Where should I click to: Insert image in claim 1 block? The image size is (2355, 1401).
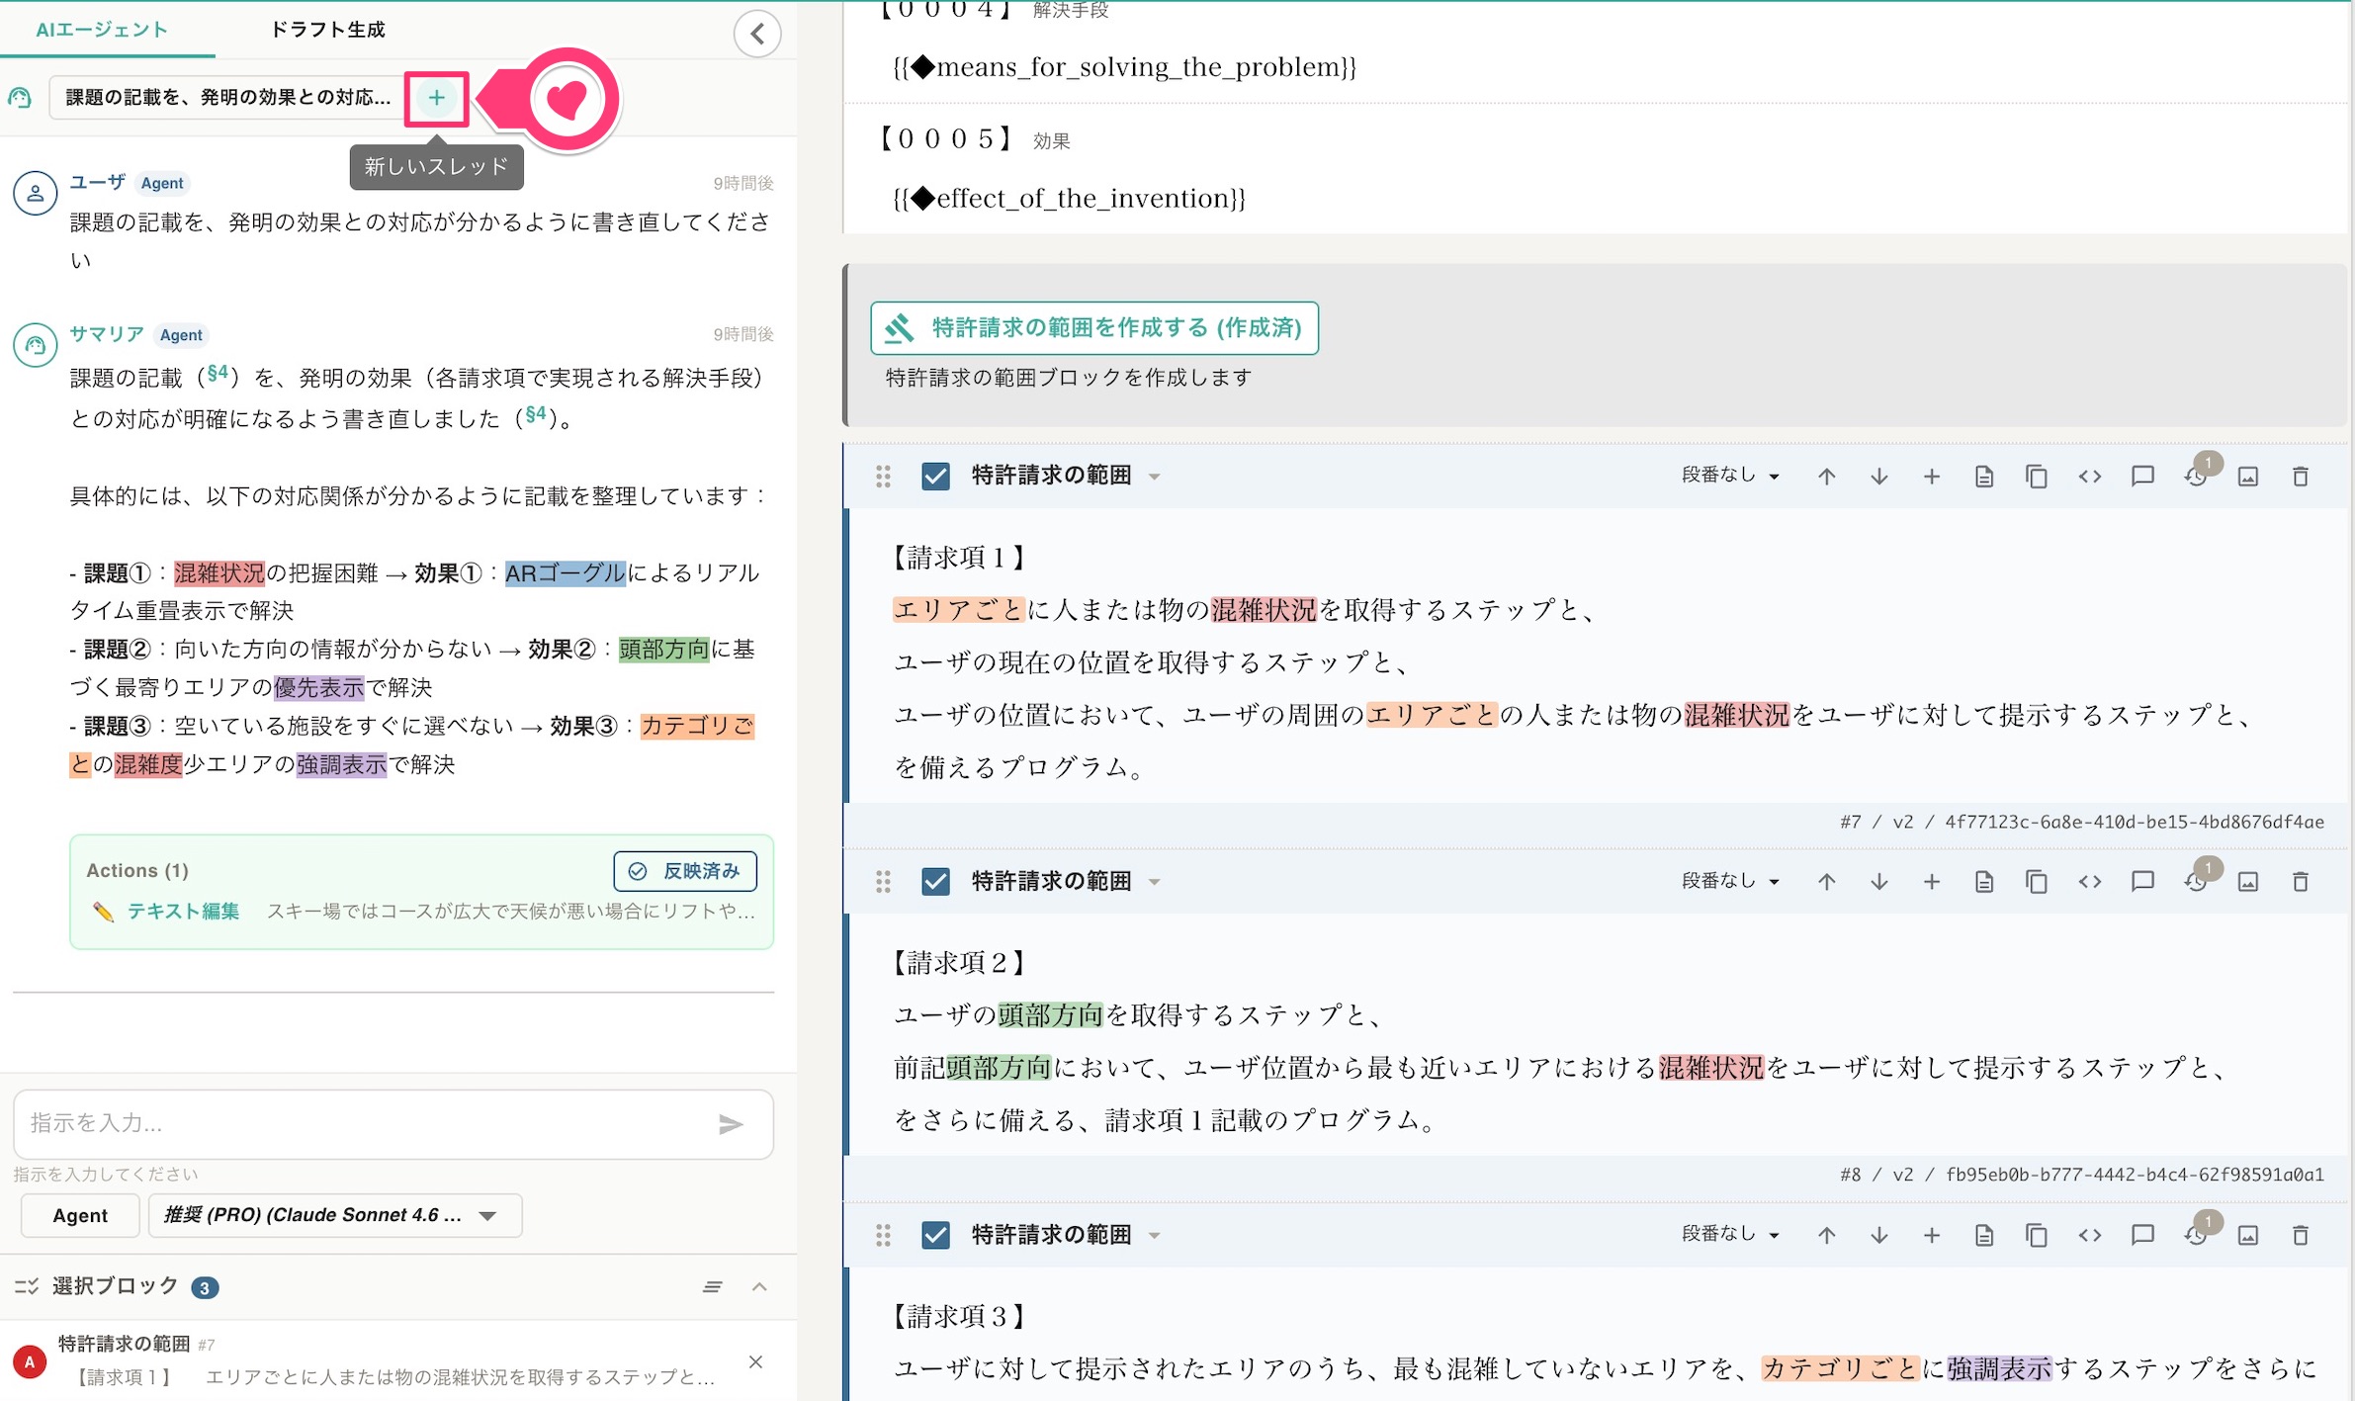pos(2247,478)
